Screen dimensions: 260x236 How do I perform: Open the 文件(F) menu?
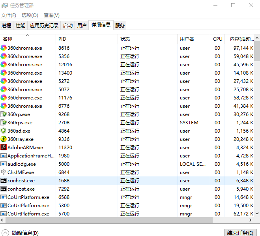pyautogui.click(x=9, y=15)
